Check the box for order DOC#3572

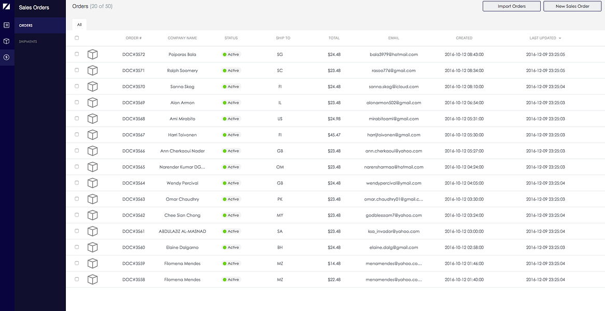(77, 54)
